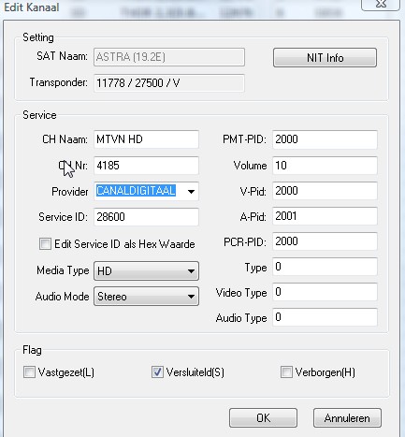Confirm changes with the OK button
The height and width of the screenshot is (437, 405).
tap(263, 418)
